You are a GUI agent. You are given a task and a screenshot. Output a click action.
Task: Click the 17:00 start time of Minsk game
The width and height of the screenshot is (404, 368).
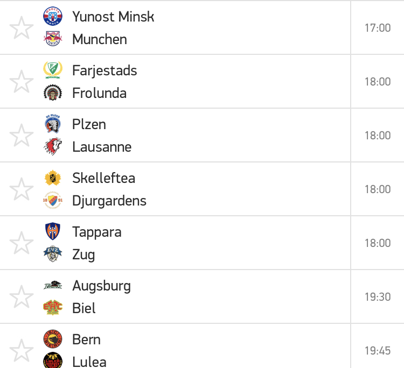point(378,27)
